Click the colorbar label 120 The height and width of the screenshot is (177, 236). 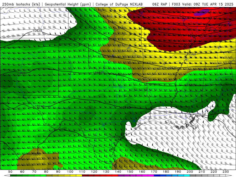(x=94, y=172)
